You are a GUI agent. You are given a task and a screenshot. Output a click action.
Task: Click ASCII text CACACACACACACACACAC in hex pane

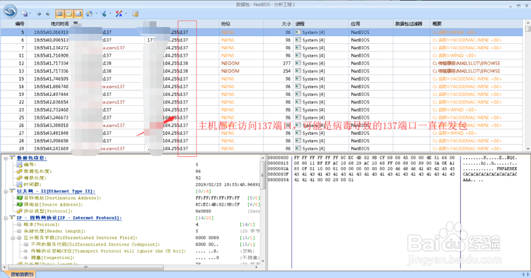click(x=490, y=174)
